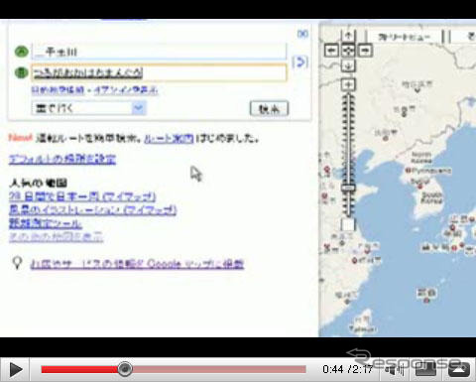Click the video progress scrubber knob
This screenshot has width=476, height=382.
tap(125, 369)
